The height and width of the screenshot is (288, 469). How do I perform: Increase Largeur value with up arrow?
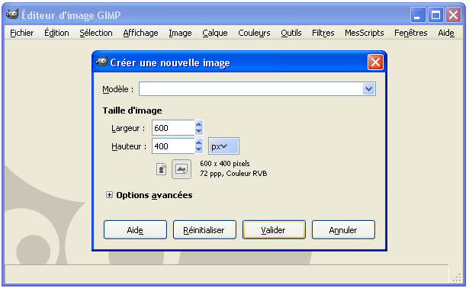[198, 124]
